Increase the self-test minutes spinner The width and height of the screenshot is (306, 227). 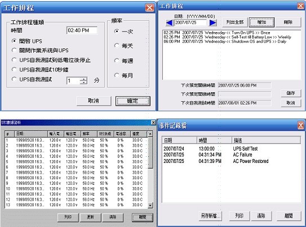coord(84,79)
